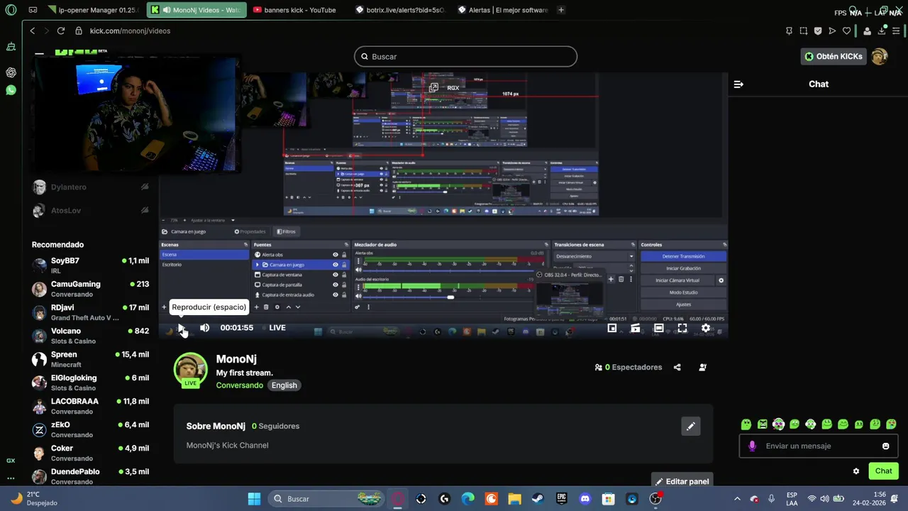The height and width of the screenshot is (511, 908).
Task: Open the SoyBB7 recommended channel
Action: [x=90, y=265]
